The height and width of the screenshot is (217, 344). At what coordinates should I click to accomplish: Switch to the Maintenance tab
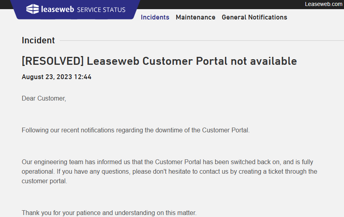pyautogui.click(x=196, y=17)
